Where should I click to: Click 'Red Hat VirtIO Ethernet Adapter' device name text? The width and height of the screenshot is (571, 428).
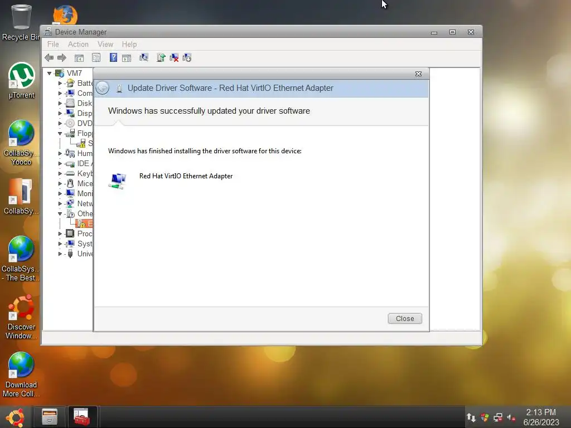point(186,176)
